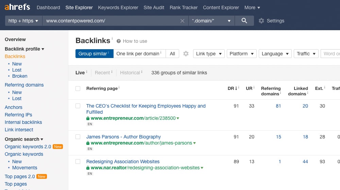Open Redesigning Association Websites link
340x190 pixels.
(x=123, y=161)
